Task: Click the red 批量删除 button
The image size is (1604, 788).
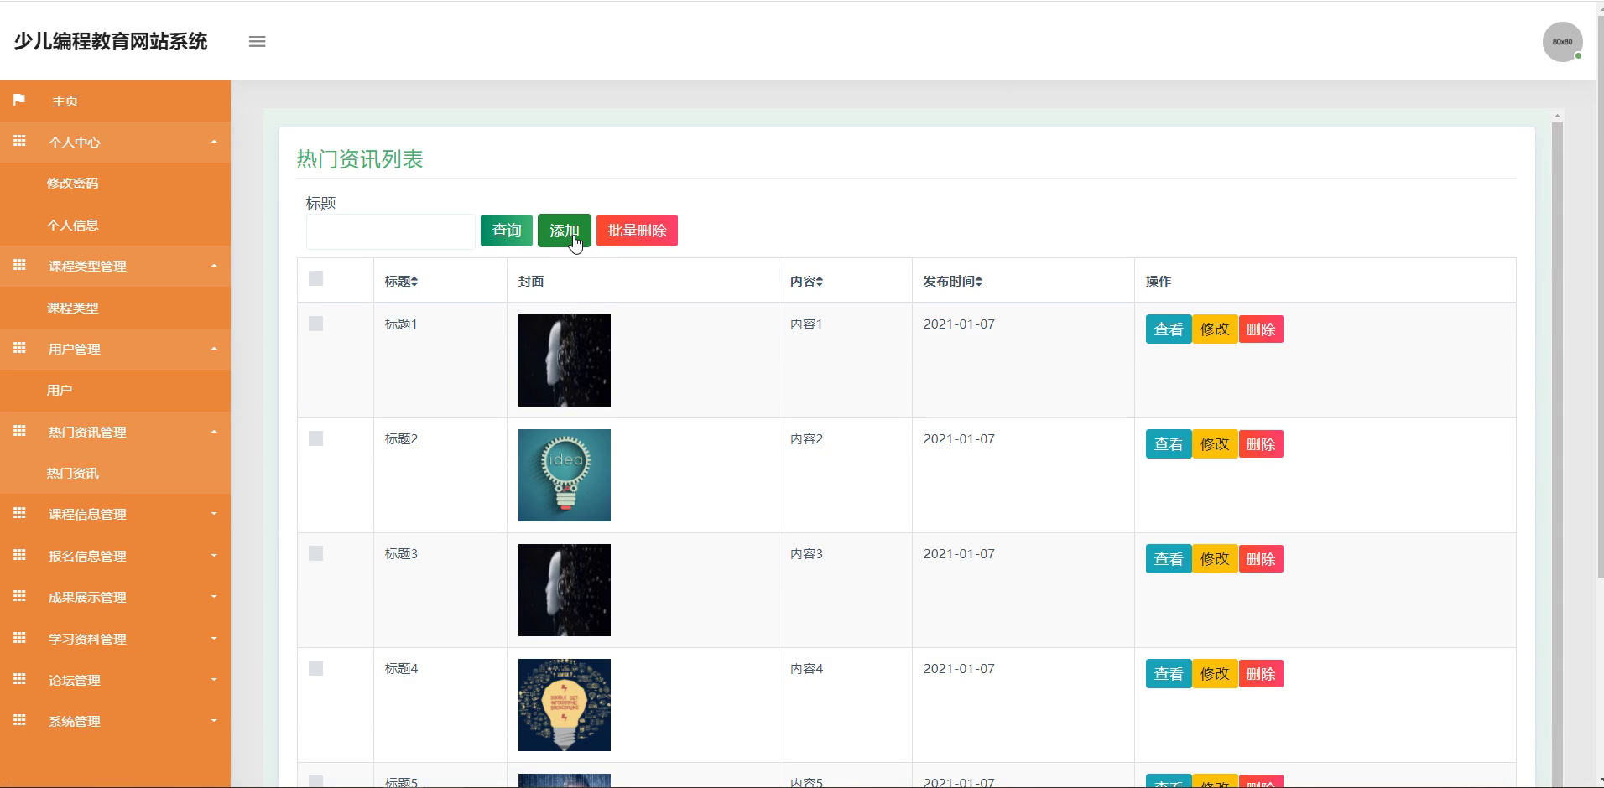Action: [x=637, y=231]
